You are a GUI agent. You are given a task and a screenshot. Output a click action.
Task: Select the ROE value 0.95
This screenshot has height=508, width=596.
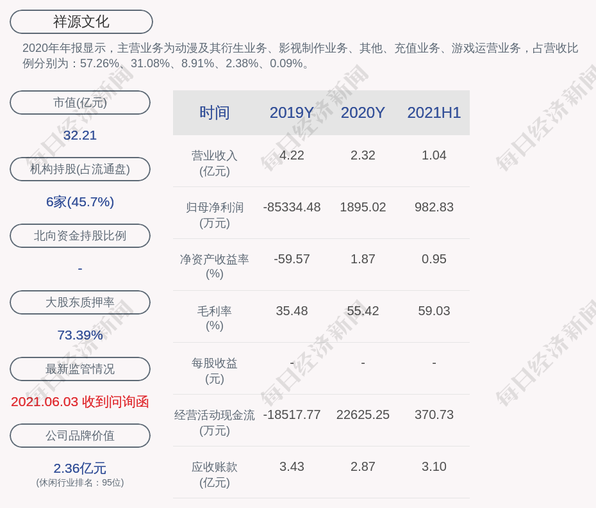[434, 259]
